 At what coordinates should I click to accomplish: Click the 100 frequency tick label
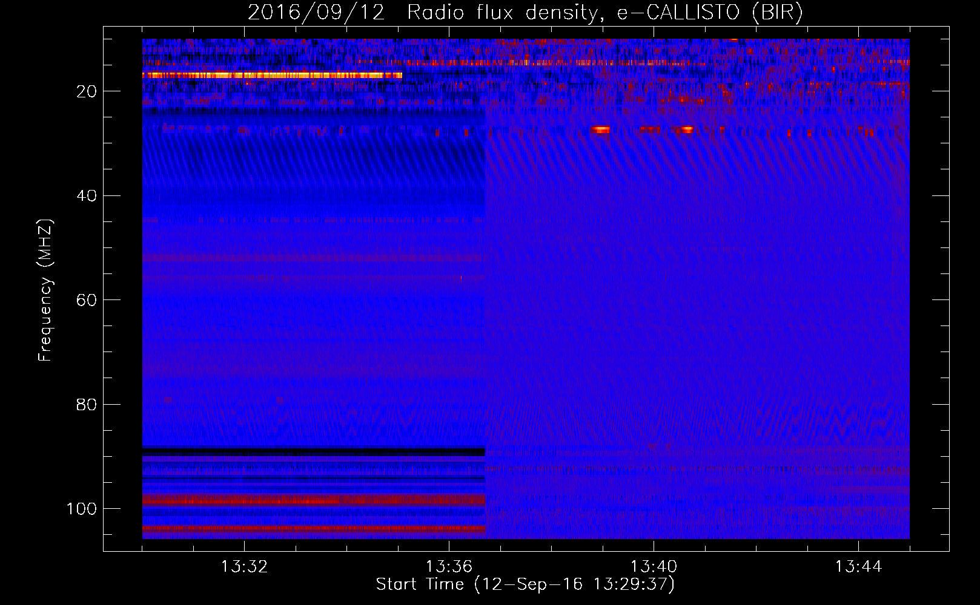coord(82,509)
